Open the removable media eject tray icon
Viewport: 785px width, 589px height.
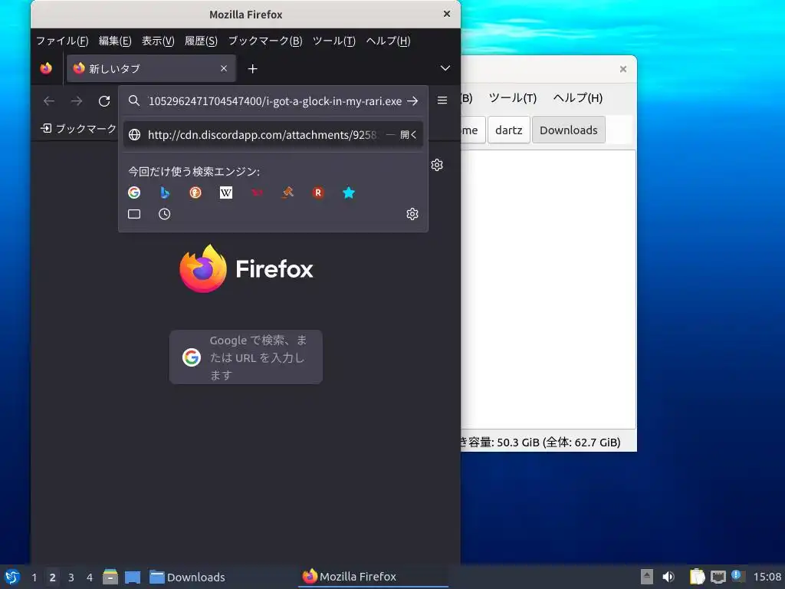[x=647, y=577]
